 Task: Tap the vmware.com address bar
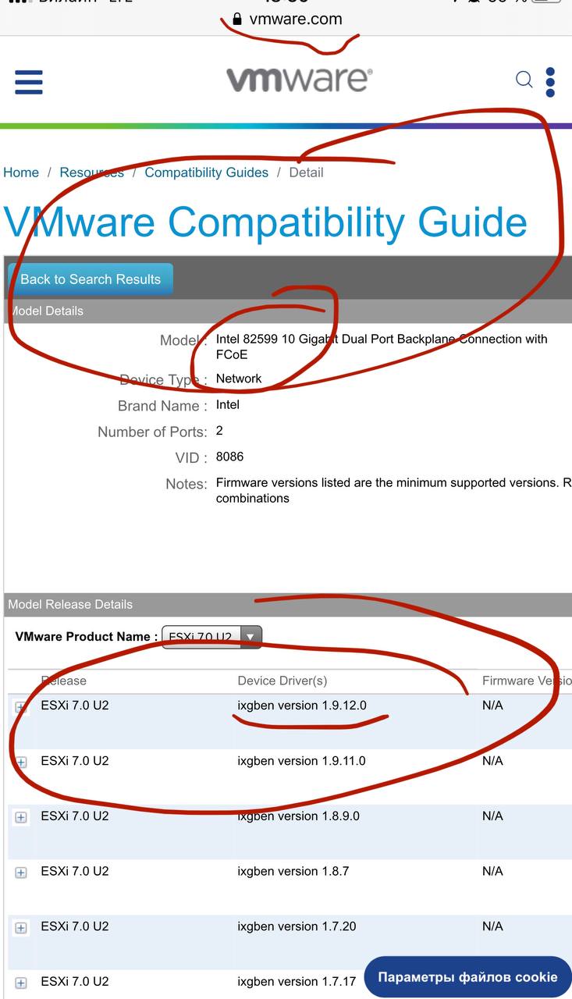tap(286, 20)
